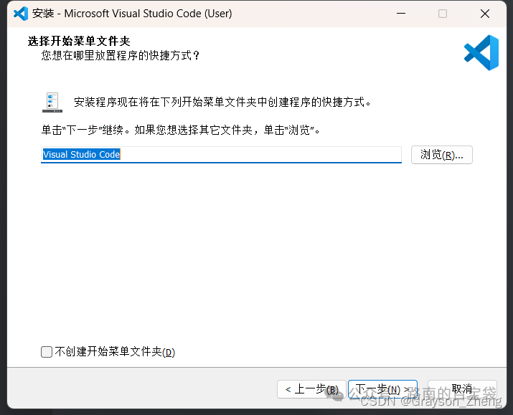Click the 不创建开始菜单文件夹(D) label text
The image size is (513, 415).
115,352
